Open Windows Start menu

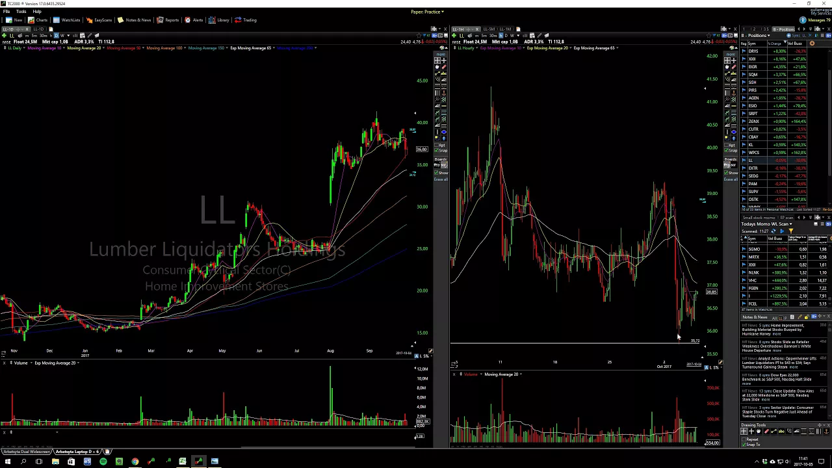(7, 461)
